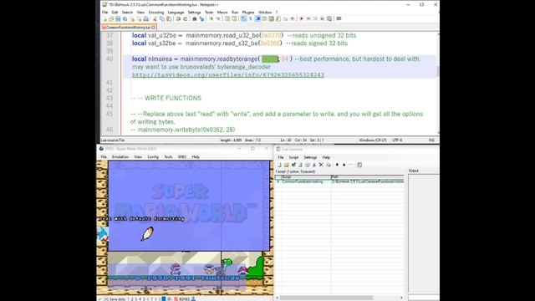Open Lua Console Settings menu

click(x=310, y=157)
